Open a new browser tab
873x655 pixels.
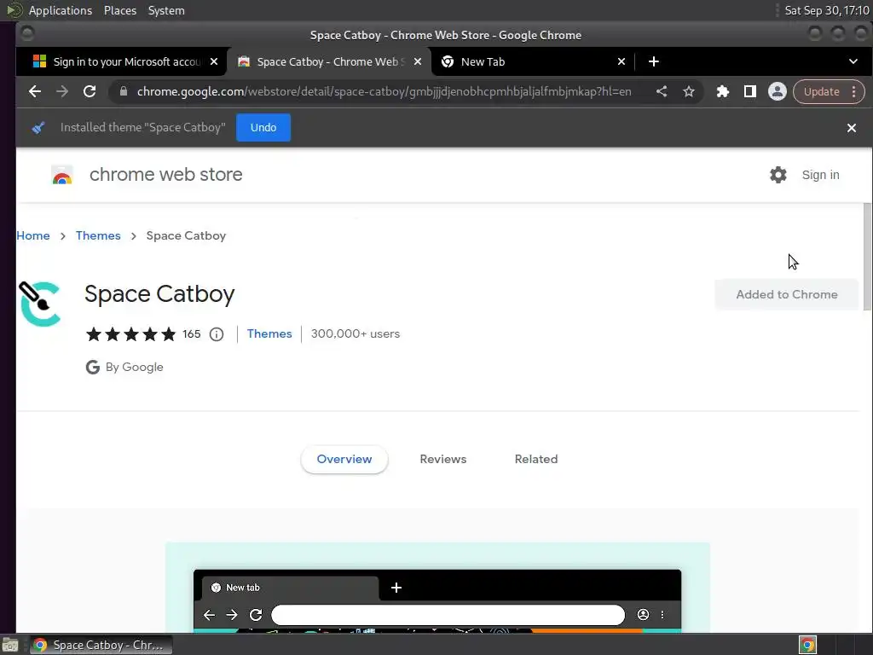654,61
